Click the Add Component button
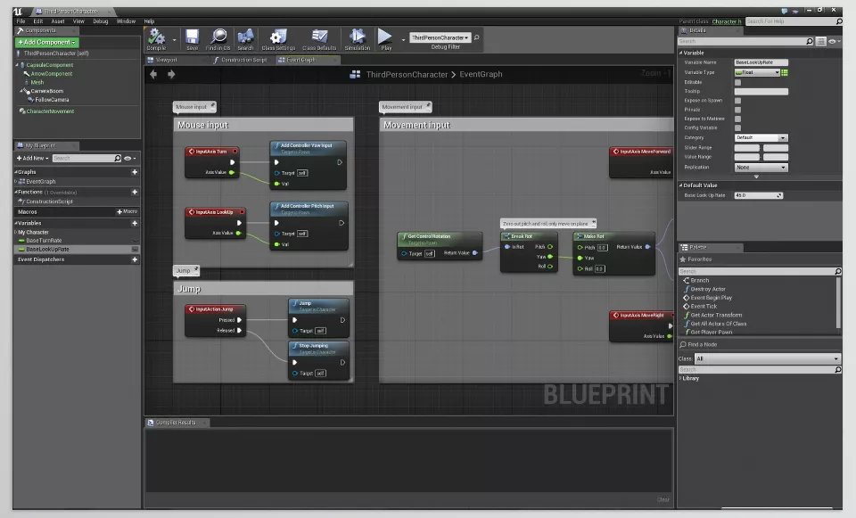The height and width of the screenshot is (518, 856). pos(47,42)
